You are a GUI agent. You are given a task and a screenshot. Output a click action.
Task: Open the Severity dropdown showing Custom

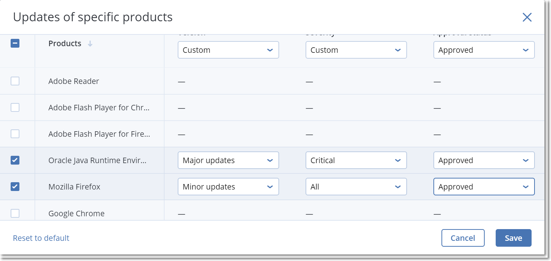pyautogui.click(x=356, y=50)
